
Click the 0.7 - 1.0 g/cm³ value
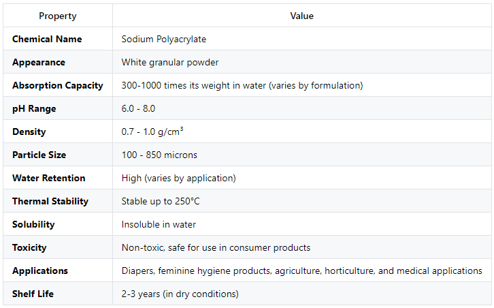tap(152, 132)
